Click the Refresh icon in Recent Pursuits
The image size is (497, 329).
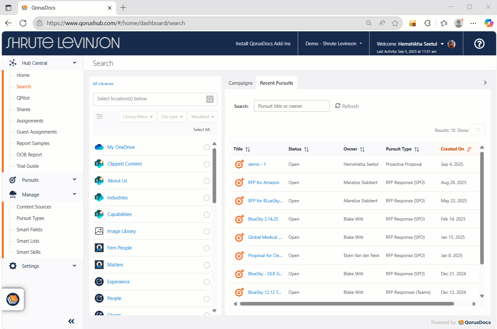[338, 106]
